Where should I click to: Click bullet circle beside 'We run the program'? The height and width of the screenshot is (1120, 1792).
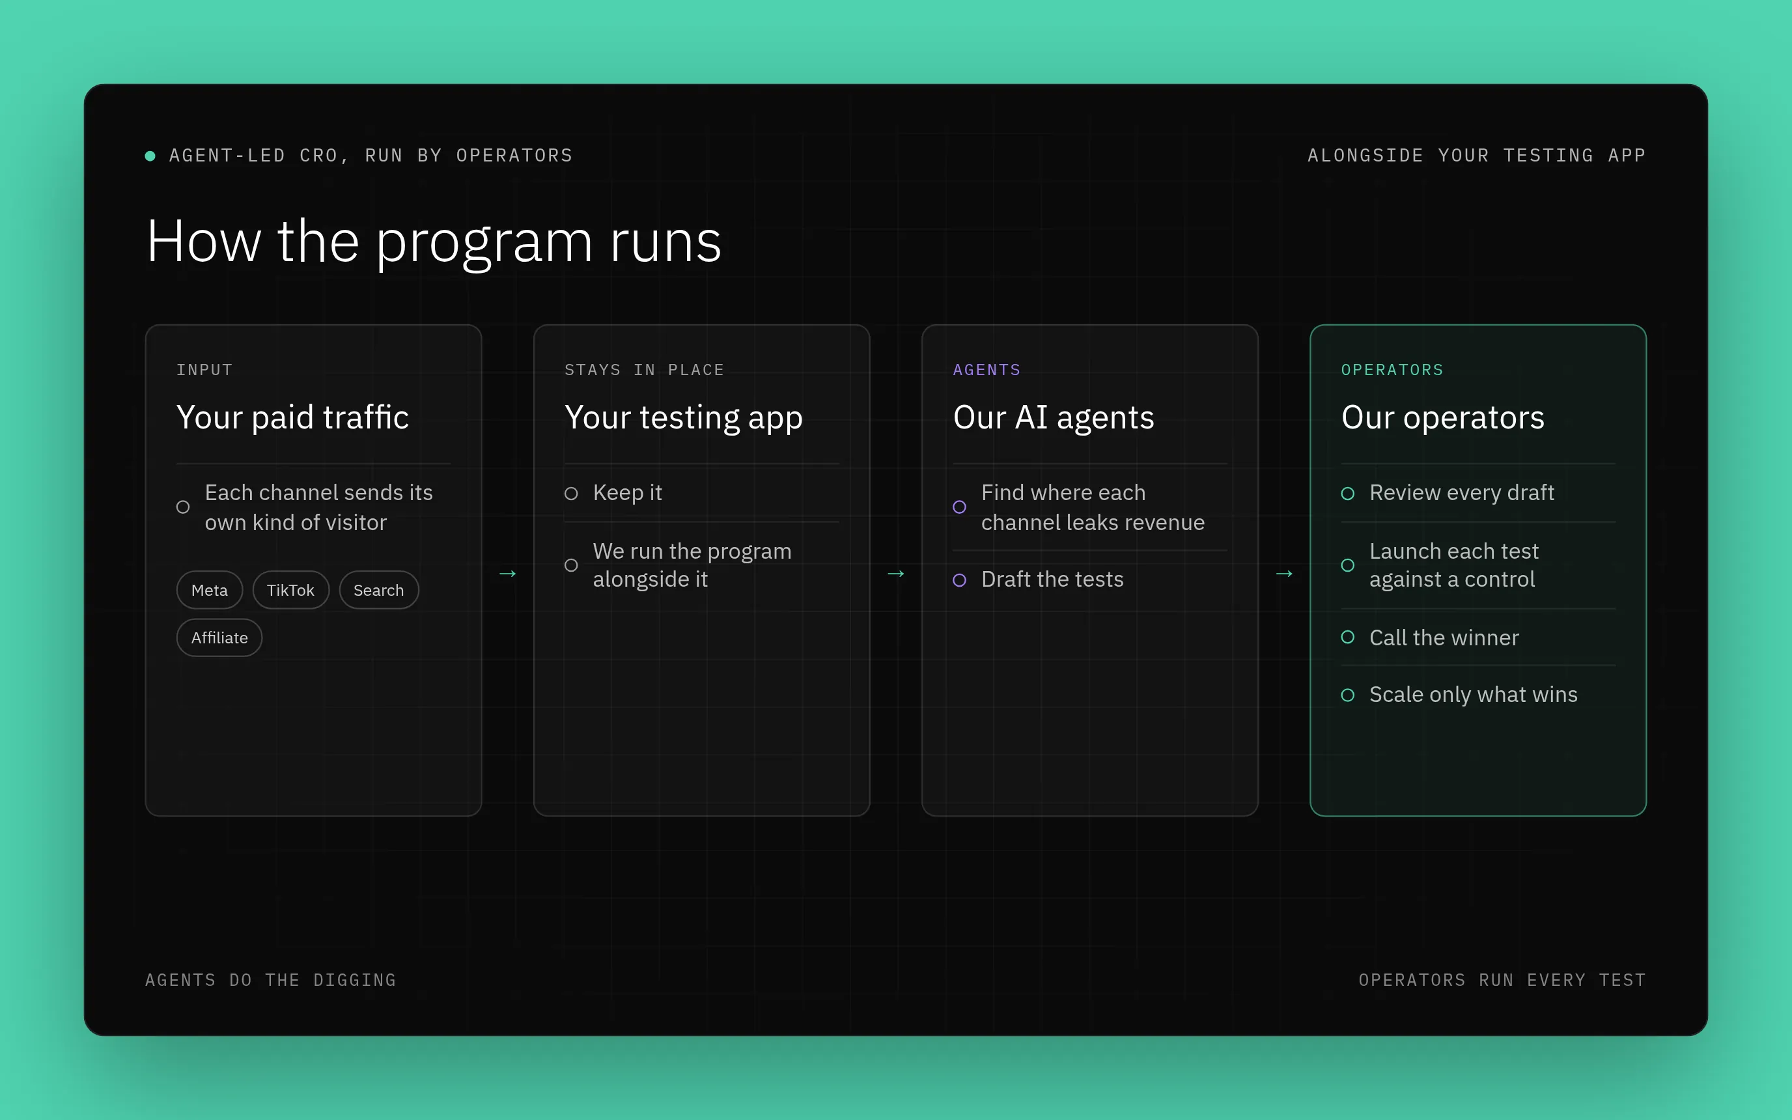[571, 565]
